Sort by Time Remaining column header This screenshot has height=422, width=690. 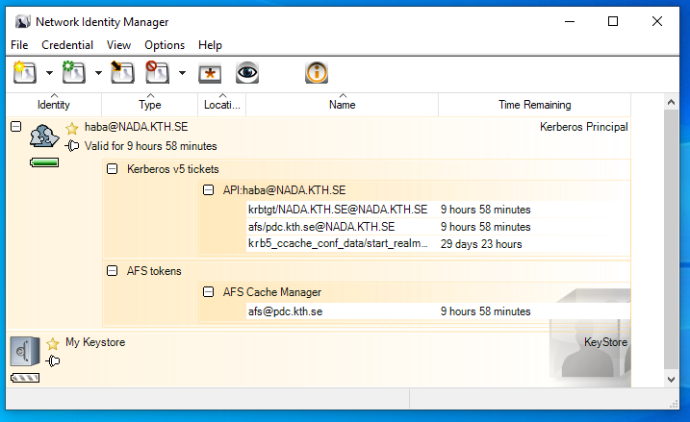(534, 105)
